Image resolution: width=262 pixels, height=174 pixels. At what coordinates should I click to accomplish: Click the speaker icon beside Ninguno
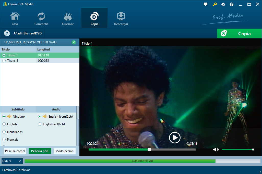[9, 116]
